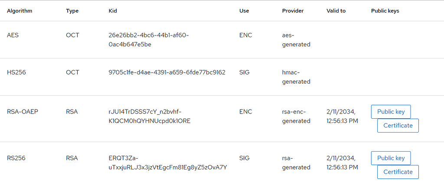Click the RS256 algorithm cell
Image resolution: width=444 pixels, height=185 pixels.
(16, 158)
